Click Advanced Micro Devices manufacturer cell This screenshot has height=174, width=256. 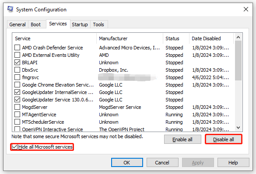point(129,48)
